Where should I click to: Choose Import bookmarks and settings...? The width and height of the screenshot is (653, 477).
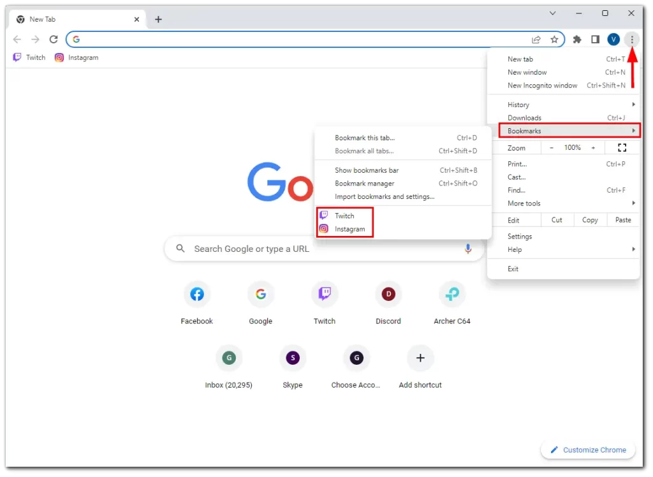coord(403,196)
